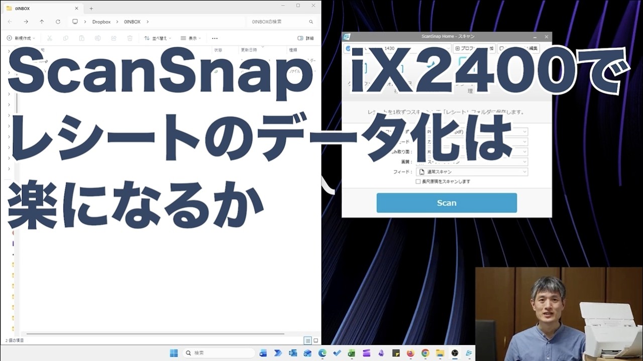Screen dimensions: 643x361
Task: Open Microsoft Edge from taskbar
Action: click(x=322, y=353)
